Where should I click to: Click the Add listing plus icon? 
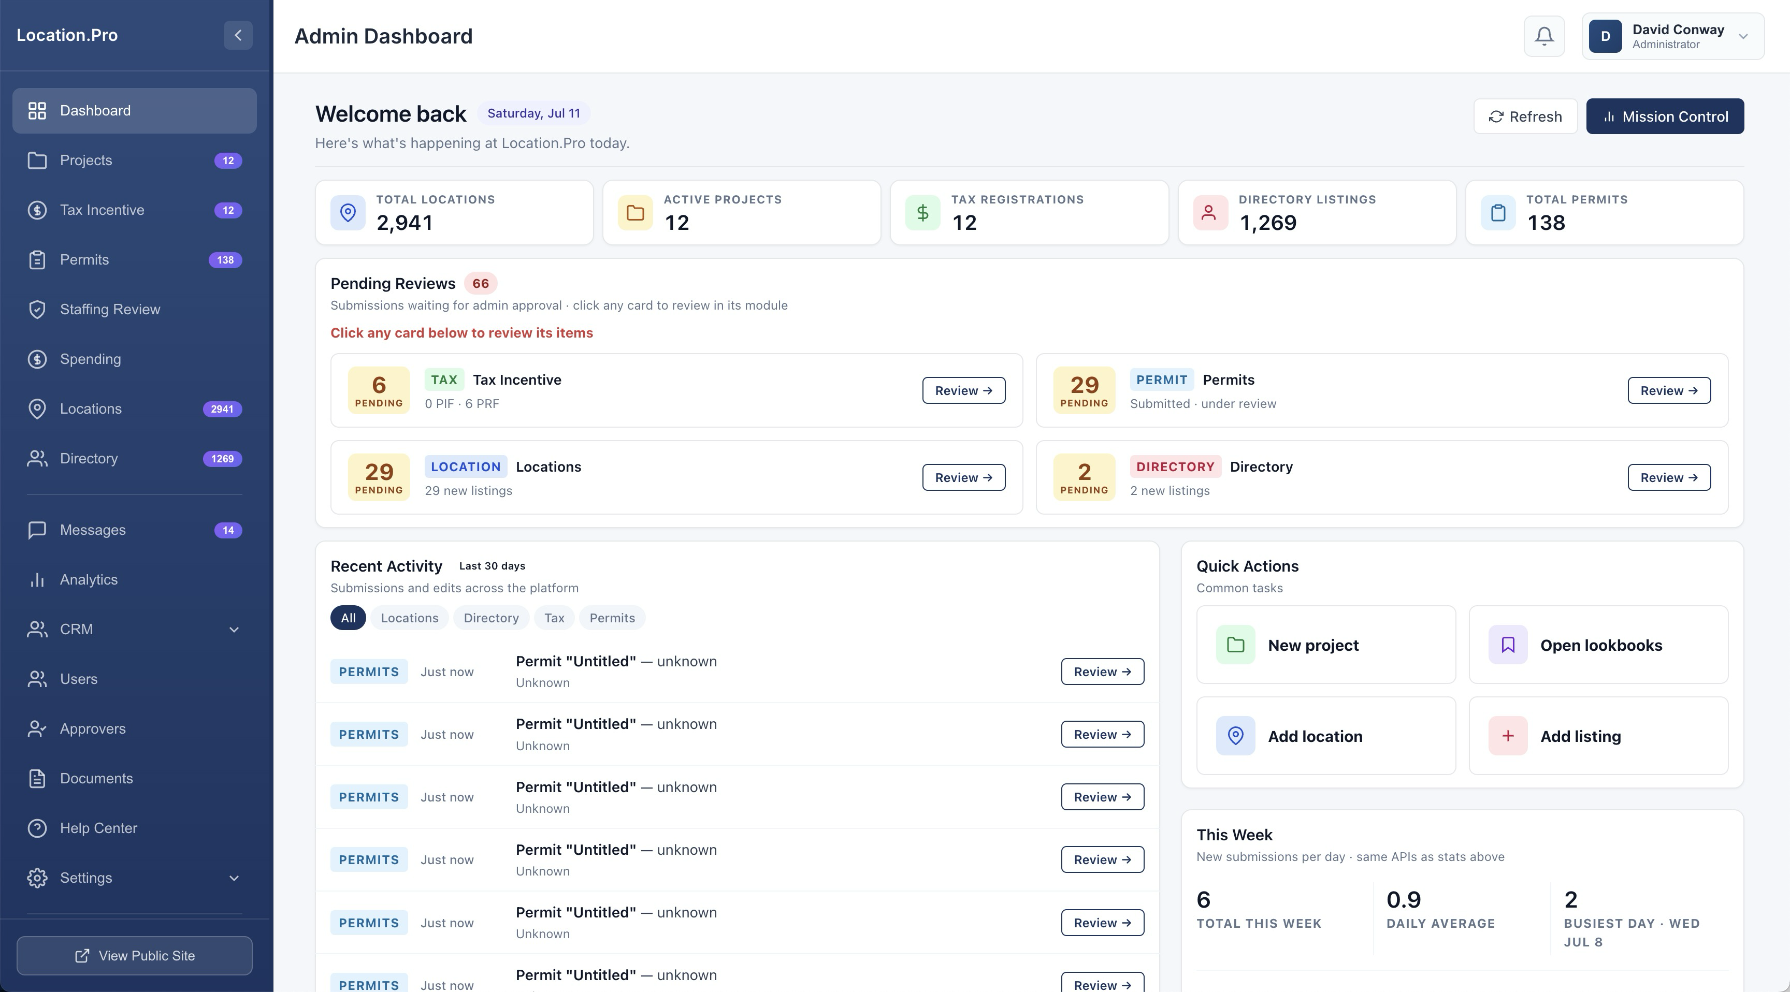1508,736
